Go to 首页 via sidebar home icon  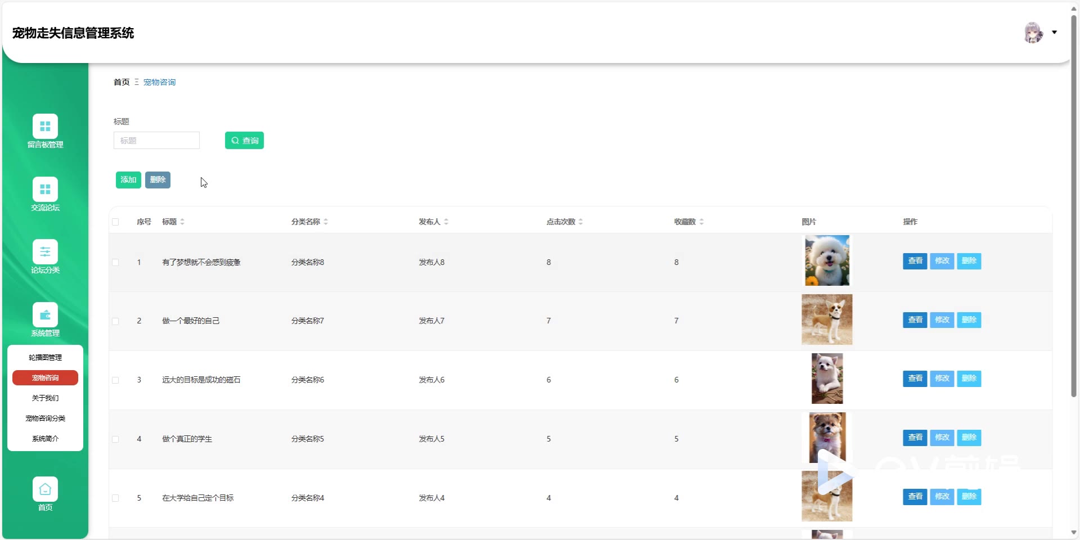[45, 489]
